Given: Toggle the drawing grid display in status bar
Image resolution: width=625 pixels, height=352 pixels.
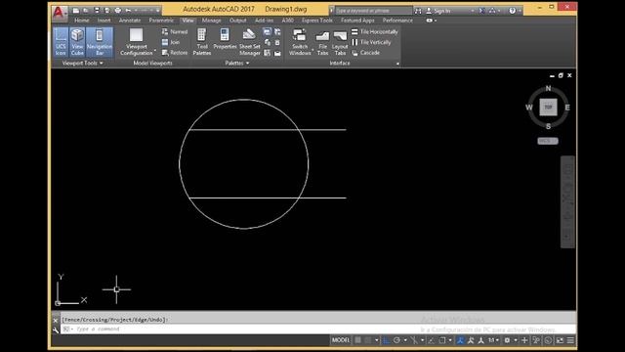Looking at the screenshot, I should [x=358, y=340].
